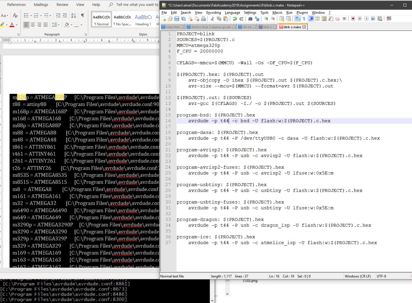Click the New file icon in Notepad++
This screenshot has width=412, height=303.
pos(164,19)
